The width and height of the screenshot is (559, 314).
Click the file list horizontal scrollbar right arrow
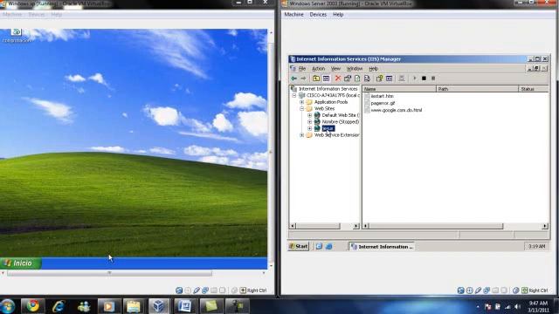pos(545,226)
